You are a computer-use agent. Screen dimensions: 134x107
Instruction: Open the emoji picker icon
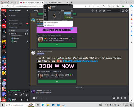(x=125, y=98)
